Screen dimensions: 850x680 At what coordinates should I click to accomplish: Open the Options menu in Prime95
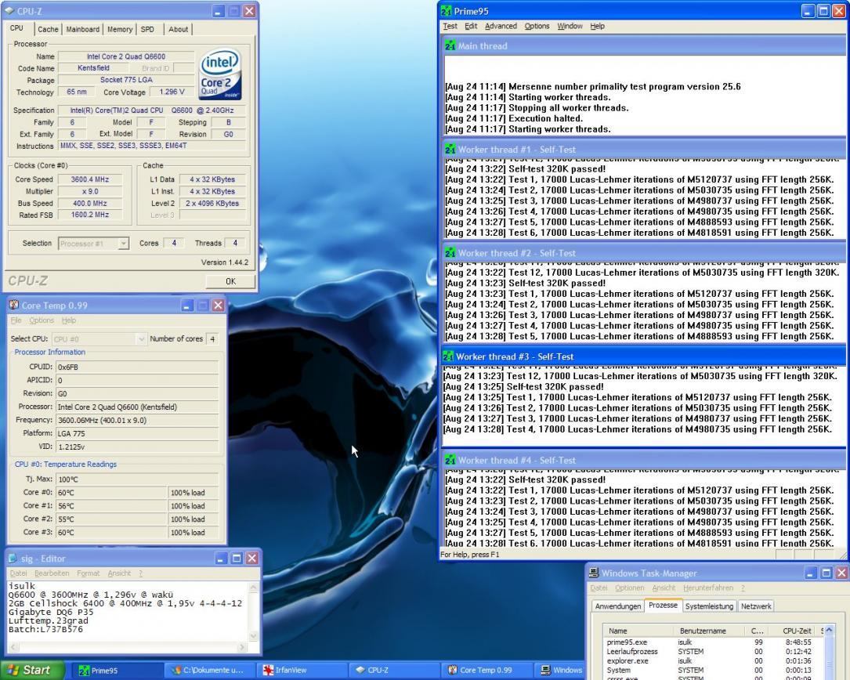click(537, 26)
